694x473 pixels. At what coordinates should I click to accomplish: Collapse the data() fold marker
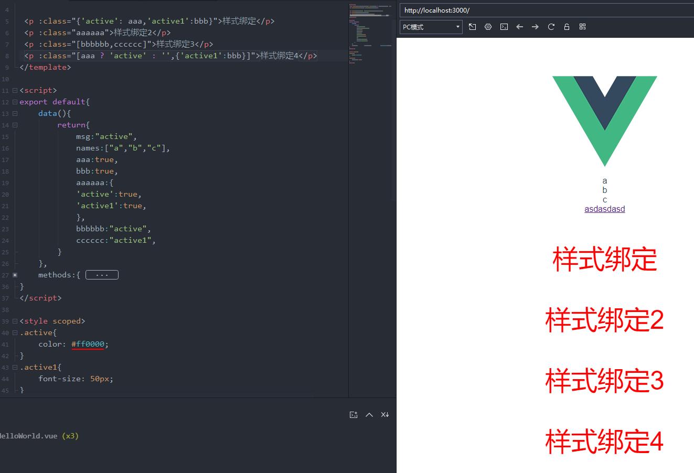click(x=14, y=113)
